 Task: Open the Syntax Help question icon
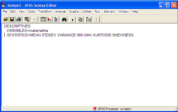pyautogui.click(x=56, y=19)
